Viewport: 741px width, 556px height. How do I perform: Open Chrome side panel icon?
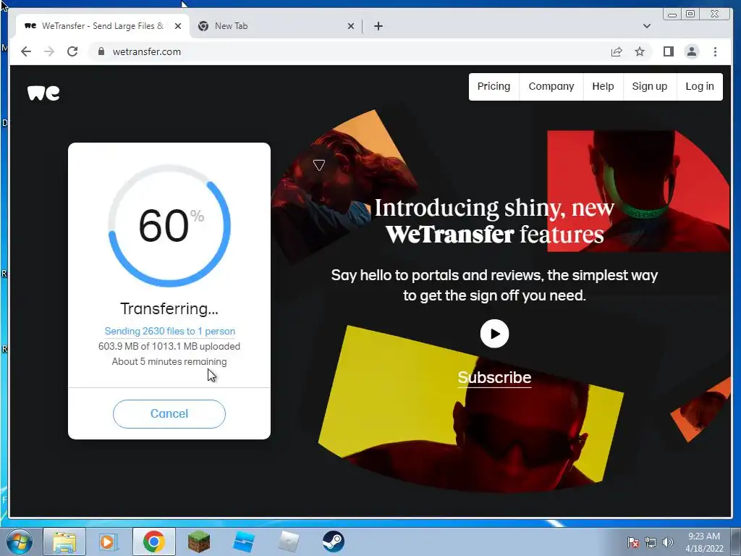668,51
